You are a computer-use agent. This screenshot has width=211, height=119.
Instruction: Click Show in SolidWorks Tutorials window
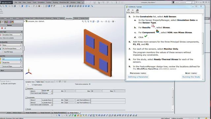click(128, 11)
